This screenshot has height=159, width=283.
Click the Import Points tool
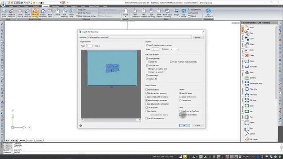(x=195, y=10)
